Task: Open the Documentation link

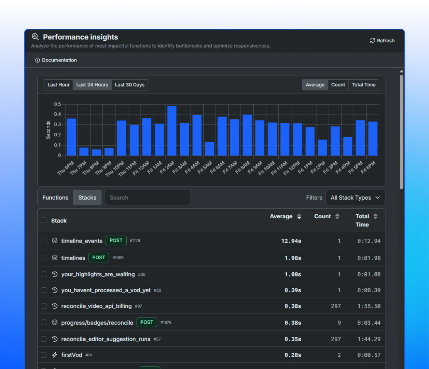Action: (x=59, y=60)
